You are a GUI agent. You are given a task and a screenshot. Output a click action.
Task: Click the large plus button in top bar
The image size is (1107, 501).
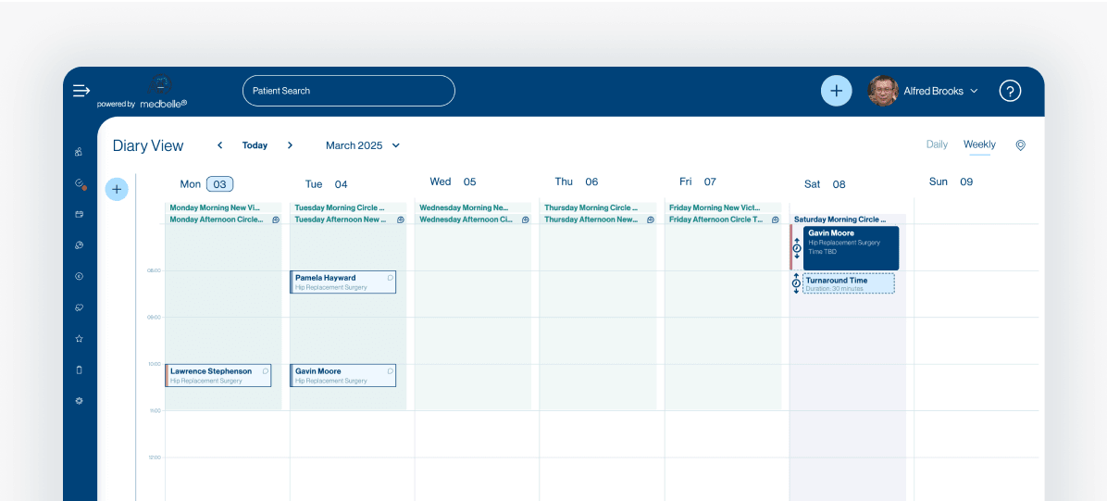[x=836, y=91]
